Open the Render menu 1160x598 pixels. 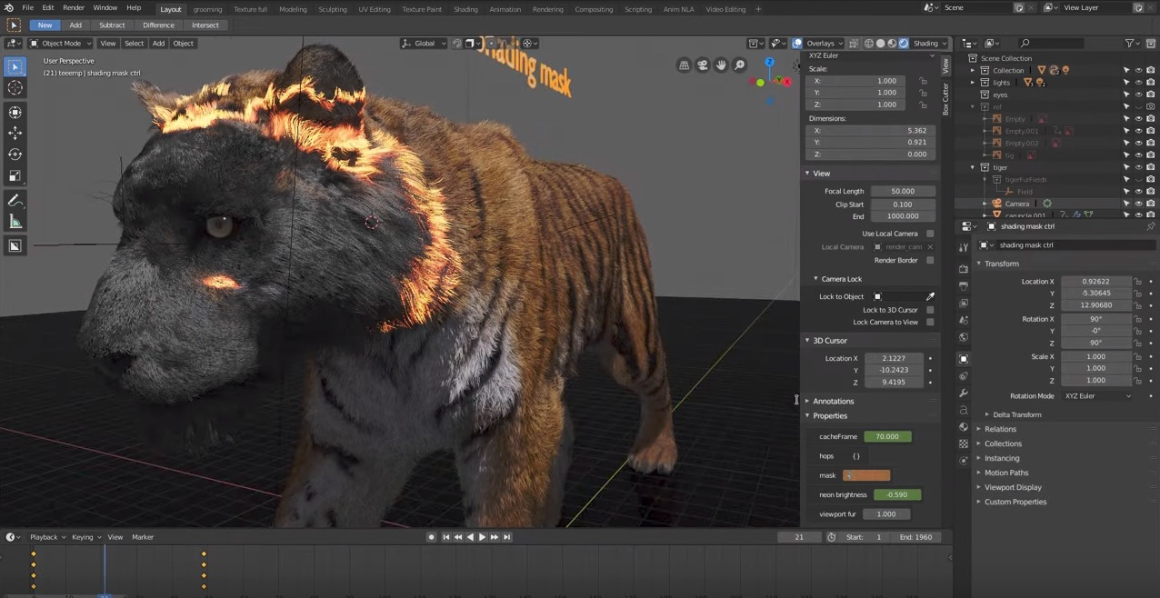[74, 7]
